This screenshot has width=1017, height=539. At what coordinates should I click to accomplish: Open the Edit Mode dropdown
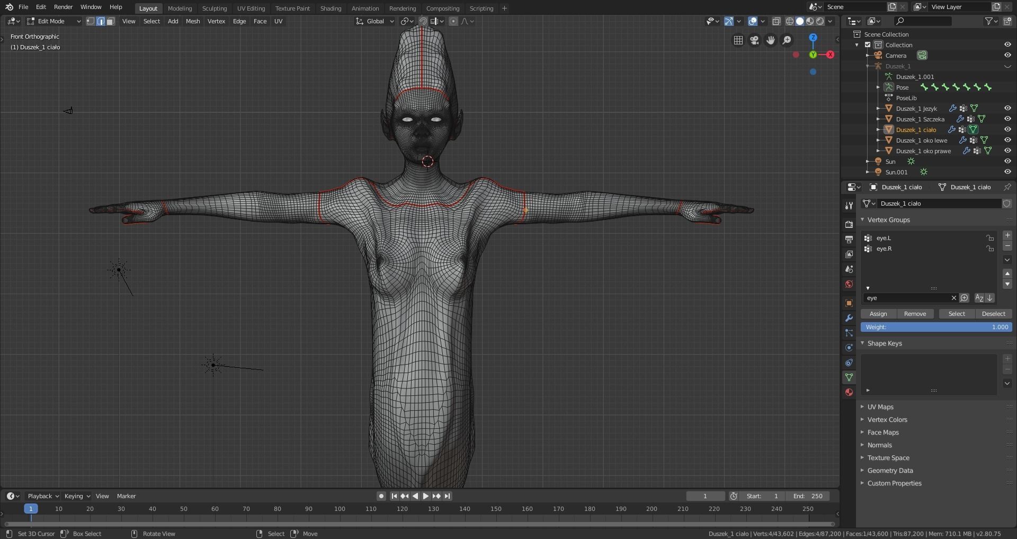point(54,21)
